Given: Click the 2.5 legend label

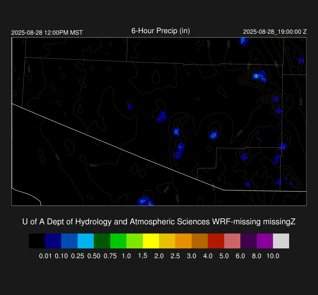Looking at the screenshot, I should tap(175, 256).
